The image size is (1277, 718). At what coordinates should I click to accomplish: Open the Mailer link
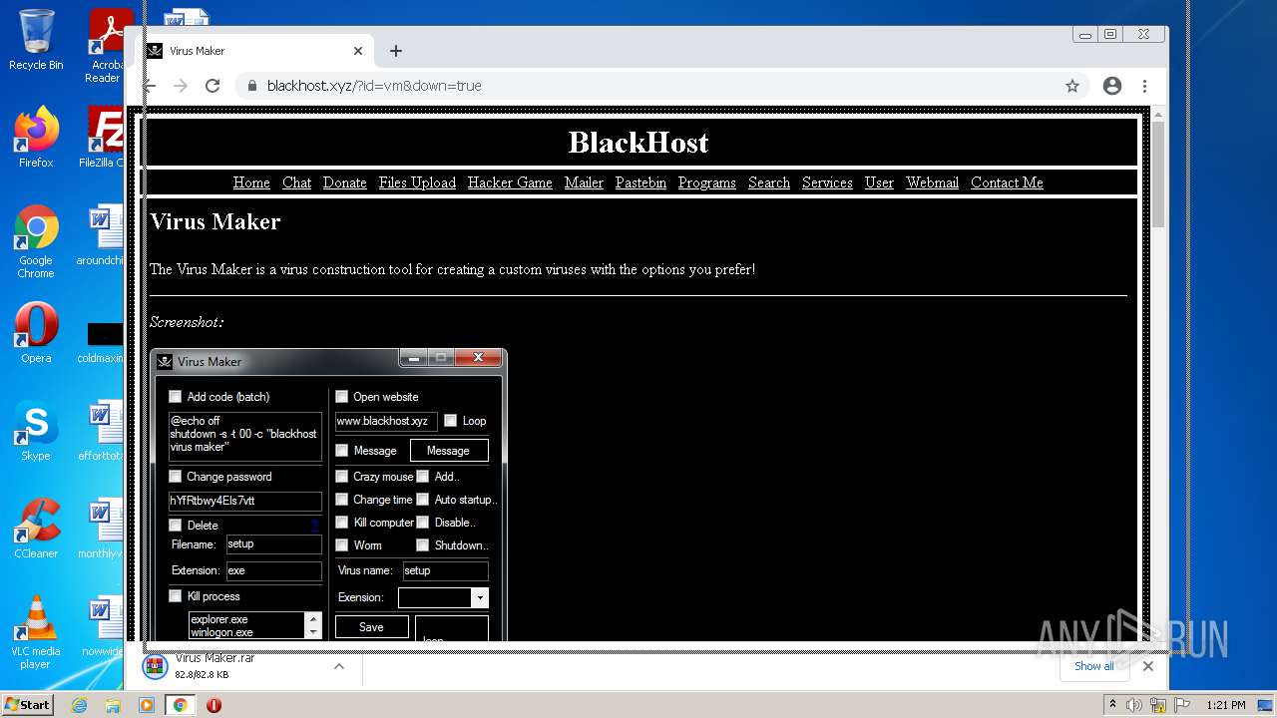point(584,182)
